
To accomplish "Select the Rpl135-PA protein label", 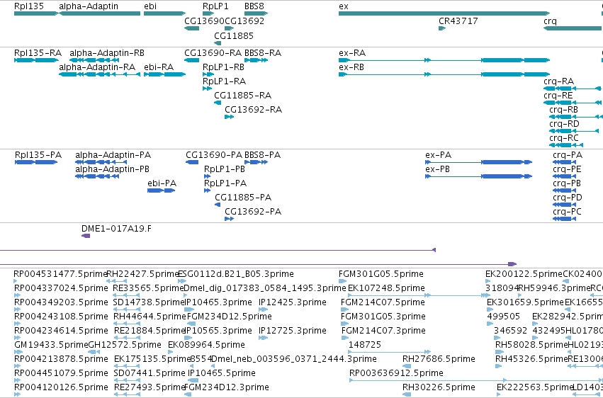I will [x=38, y=155].
